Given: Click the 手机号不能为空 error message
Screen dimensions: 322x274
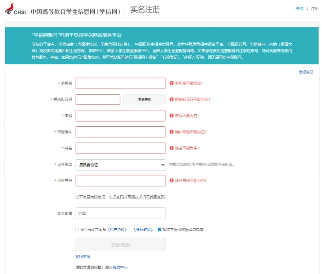Looking at the screenshot, I should [x=189, y=83].
